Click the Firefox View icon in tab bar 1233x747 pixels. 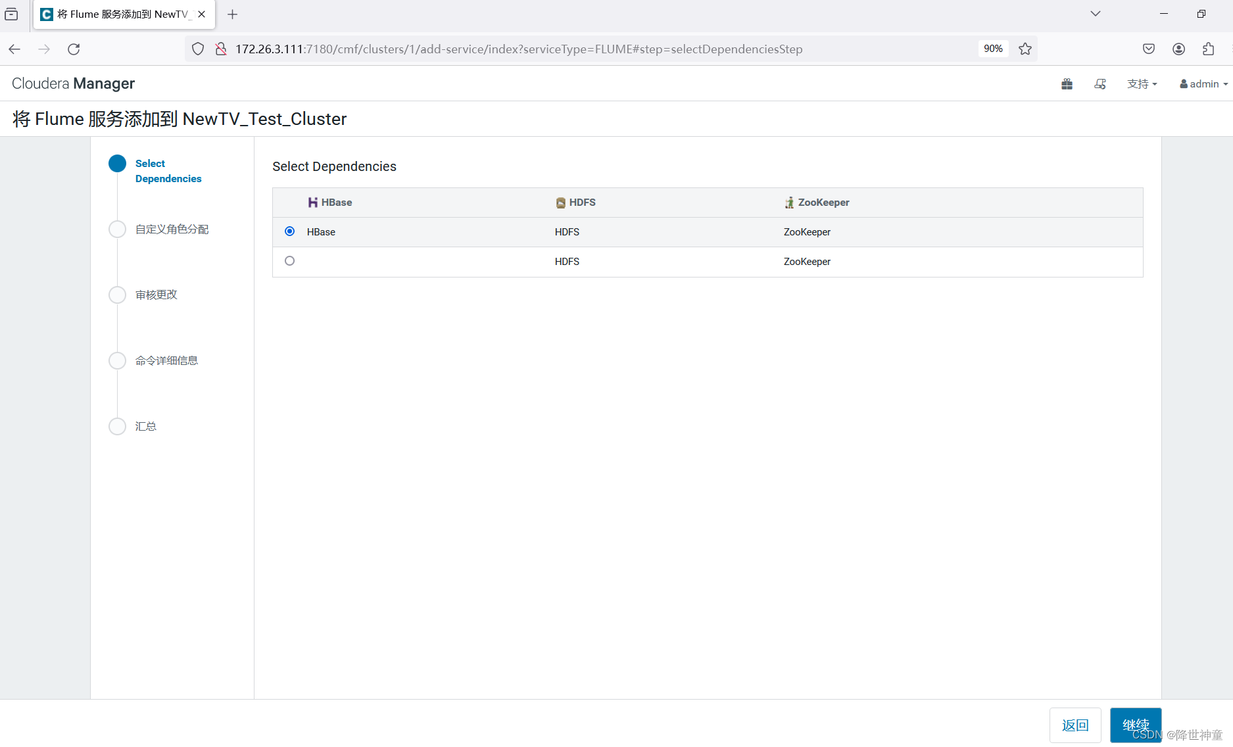click(11, 14)
